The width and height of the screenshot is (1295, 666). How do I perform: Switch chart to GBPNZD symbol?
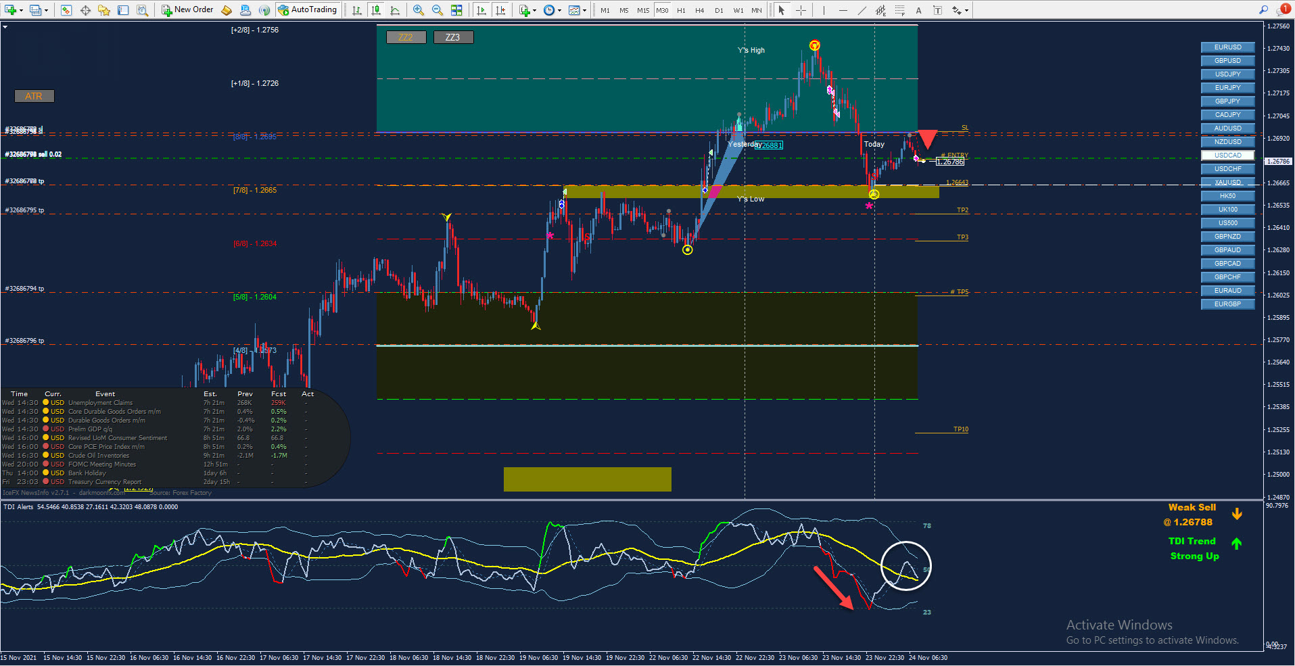[x=1227, y=237]
